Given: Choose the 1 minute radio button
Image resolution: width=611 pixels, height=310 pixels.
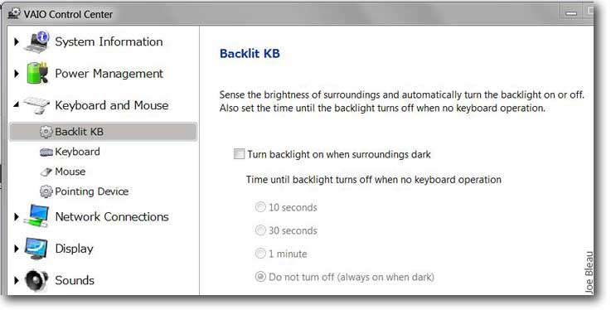Looking at the screenshot, I should coord(260,254).
